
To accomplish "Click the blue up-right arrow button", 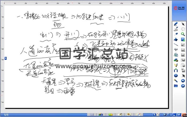I will click(183, 86).
